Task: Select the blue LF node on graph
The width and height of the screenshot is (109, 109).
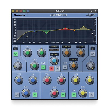Action: (x=34, y=31)
